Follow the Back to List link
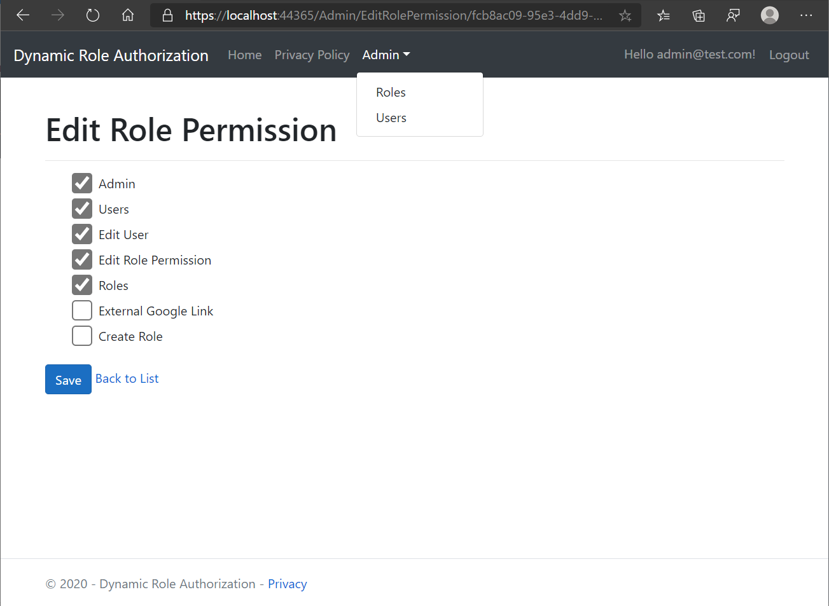The width and height of the screenshot is (829, 606). pos(127,378)
